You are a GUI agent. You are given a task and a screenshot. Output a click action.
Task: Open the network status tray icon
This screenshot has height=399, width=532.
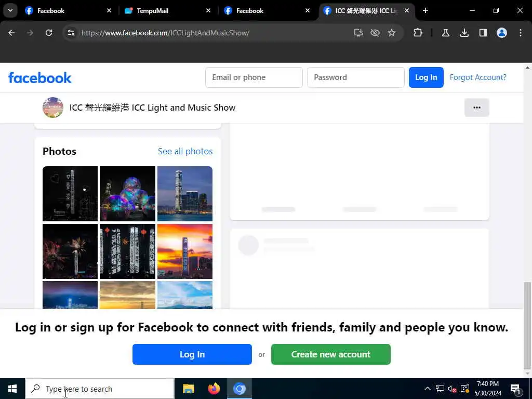[440, 389]
